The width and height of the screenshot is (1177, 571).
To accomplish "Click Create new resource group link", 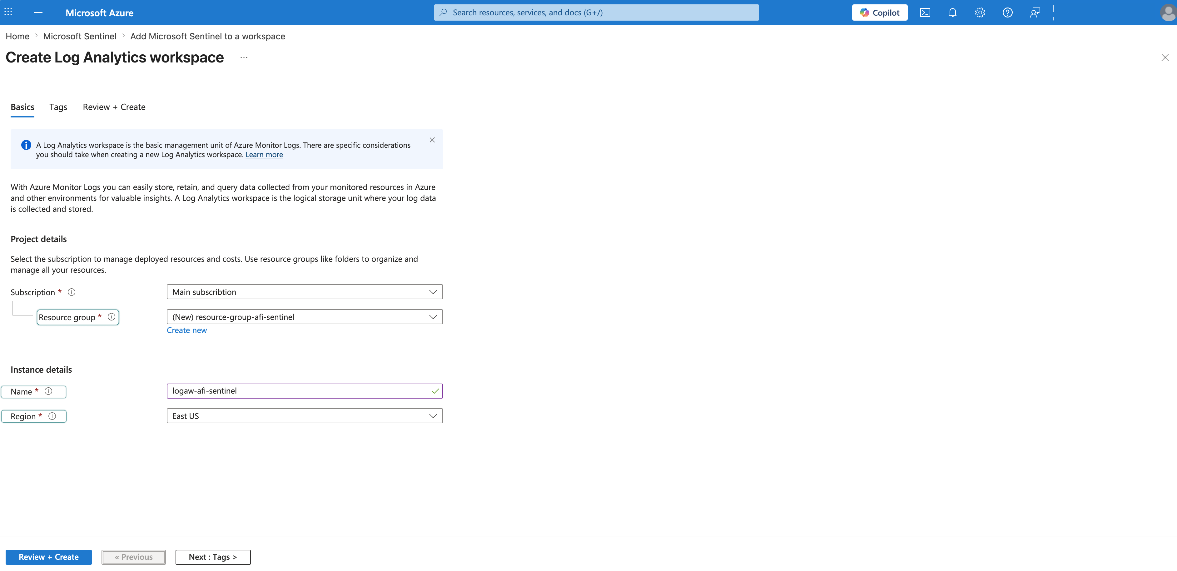I will pos(187,330).
